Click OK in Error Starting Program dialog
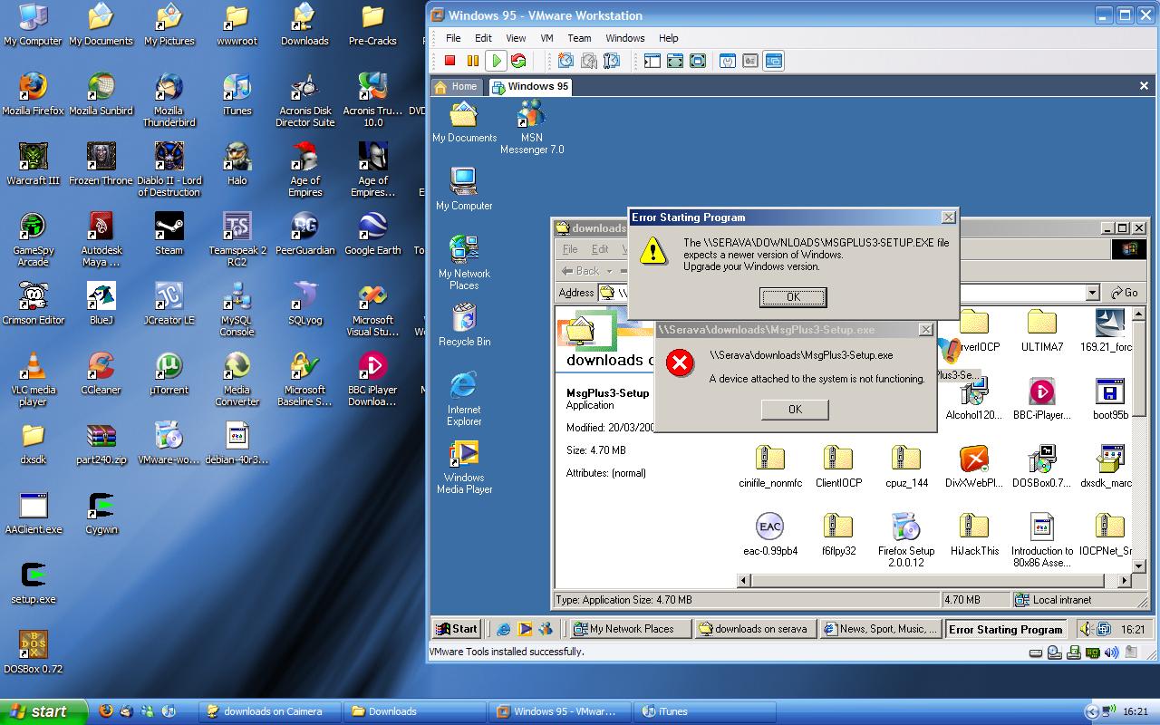This screenshot has width=1160, height=725. coord(793,297)
